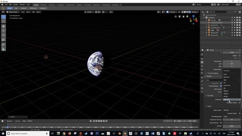242x136 pixels.
Task: Click the zoom magnifier gizmo icon
Action: 187,17
